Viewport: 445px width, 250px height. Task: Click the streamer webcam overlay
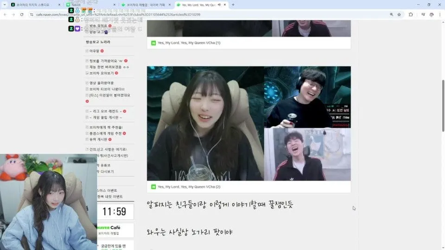coord(49,202)
